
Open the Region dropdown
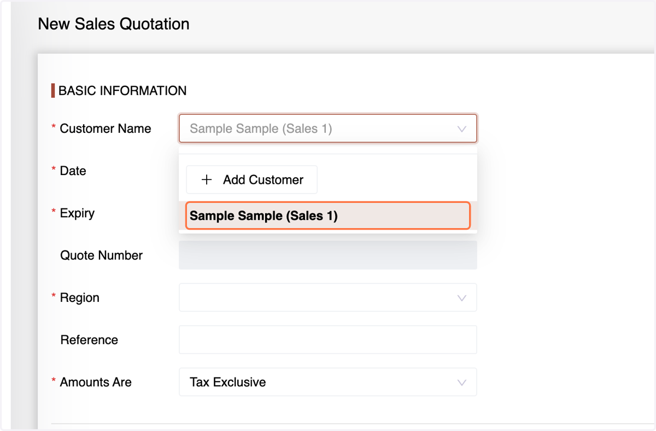(x=327, y=298)
